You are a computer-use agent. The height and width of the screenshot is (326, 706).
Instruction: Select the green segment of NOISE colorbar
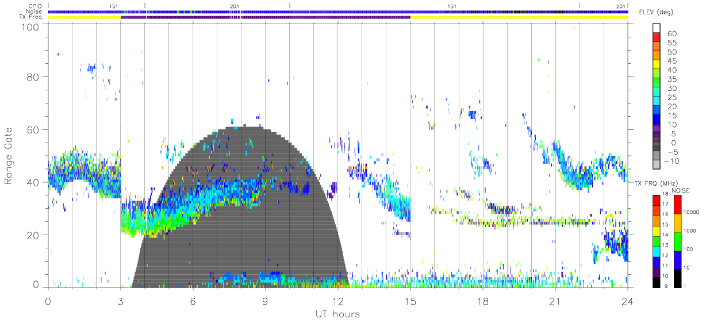tap(678, 241)
